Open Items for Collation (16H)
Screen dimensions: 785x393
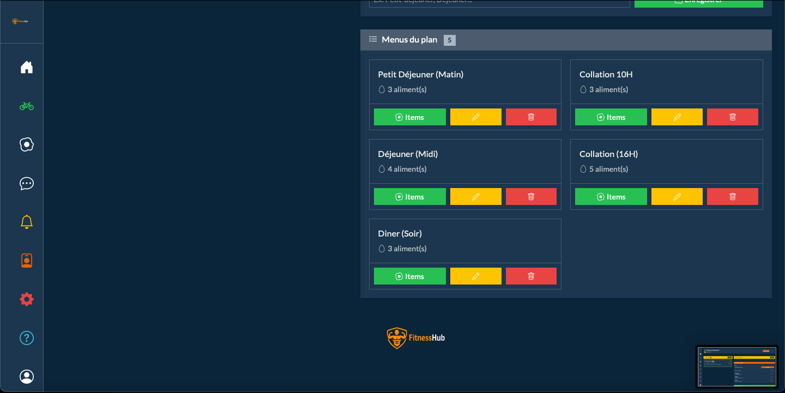(x=611, y=197)
